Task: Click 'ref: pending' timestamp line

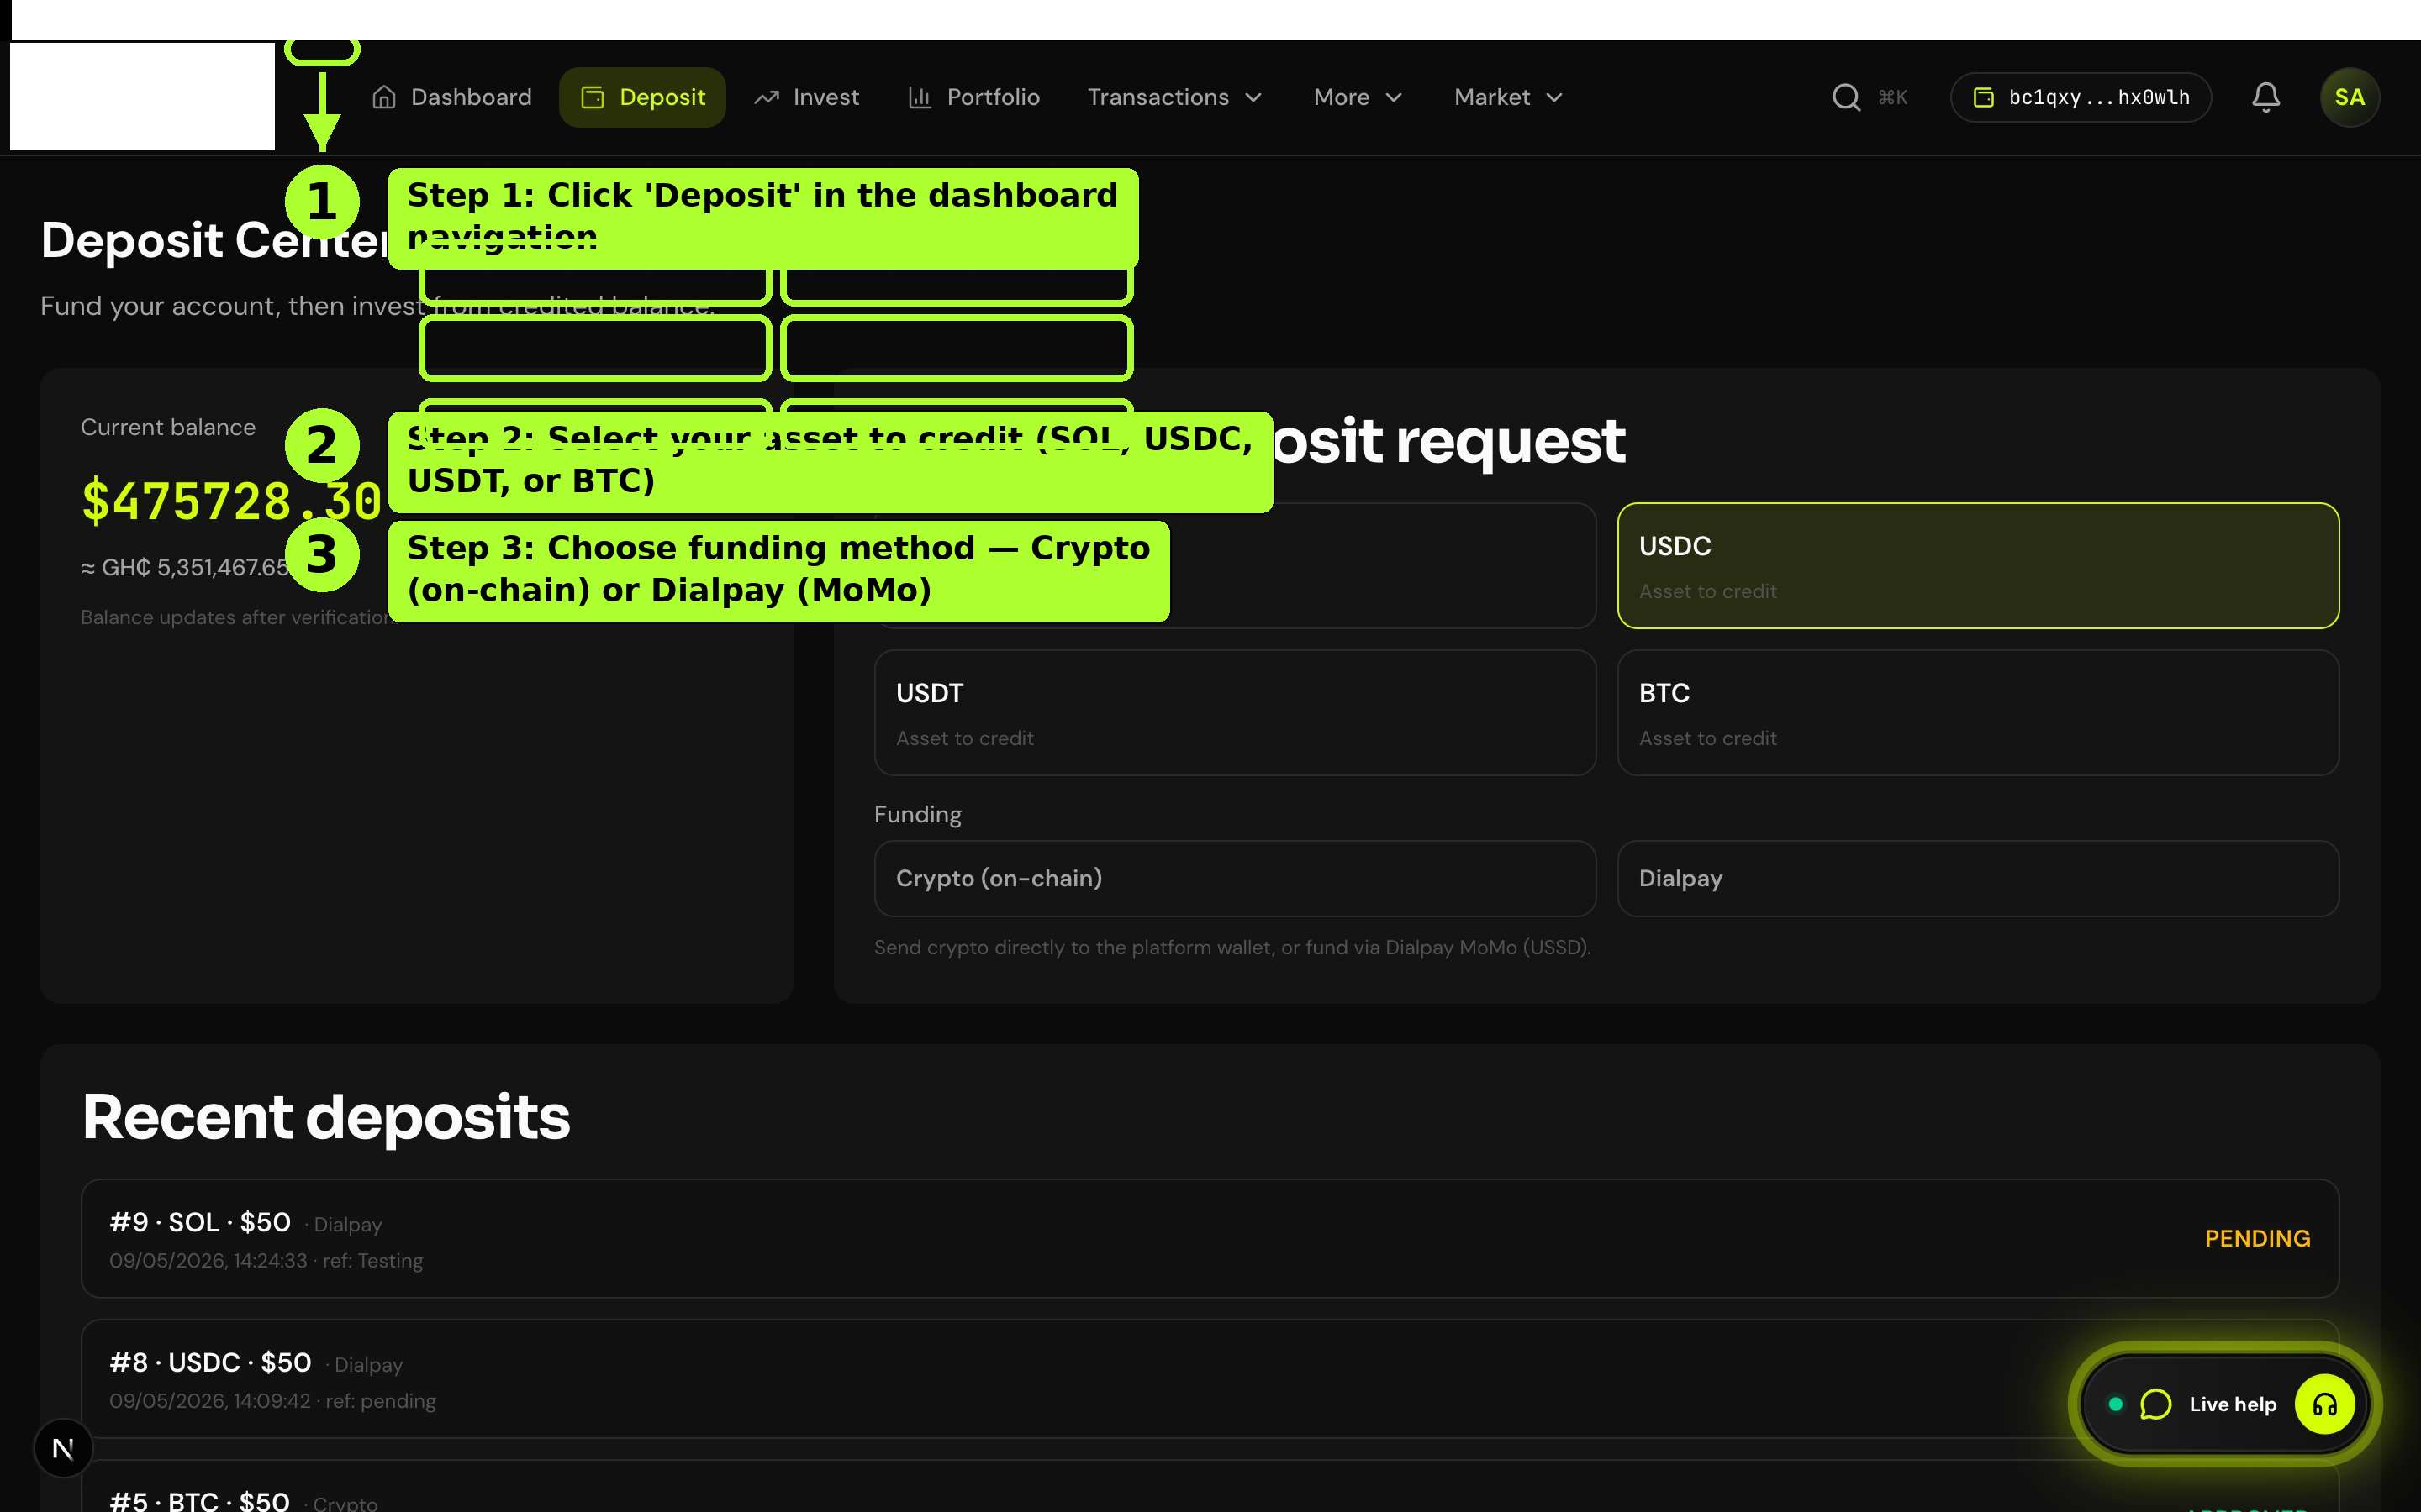Action: (x=272, y=1401)
